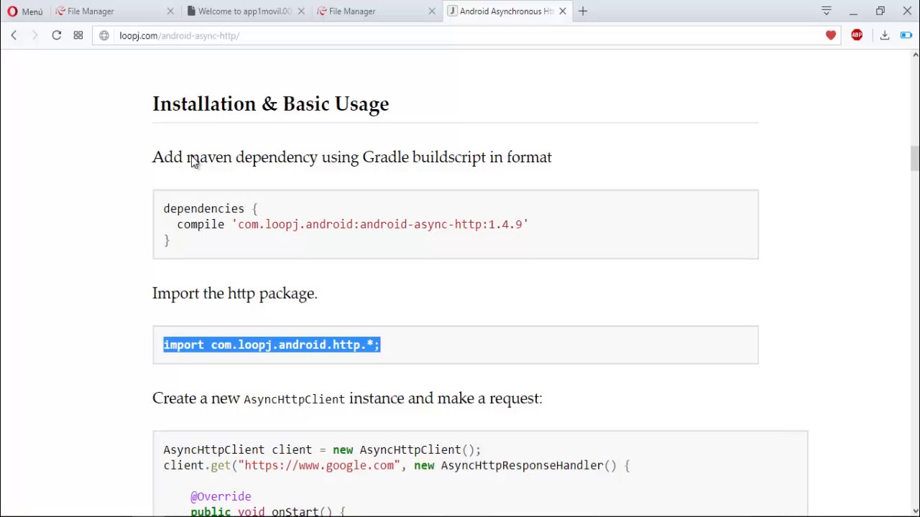Open the Adblock Plus extension icon

[x=857, y=35]
